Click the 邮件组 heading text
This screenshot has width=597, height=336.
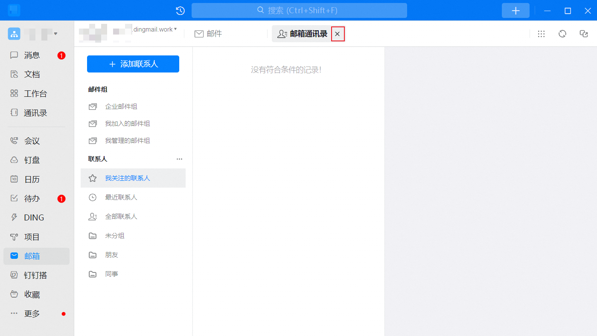coord(98,89)
